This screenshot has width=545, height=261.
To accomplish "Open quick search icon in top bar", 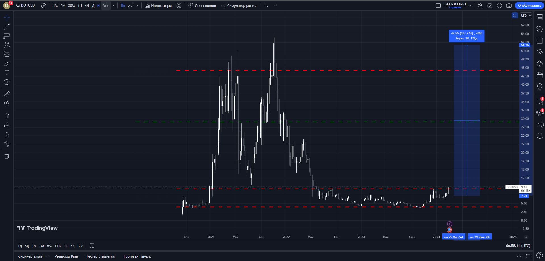I will [480, 5].
